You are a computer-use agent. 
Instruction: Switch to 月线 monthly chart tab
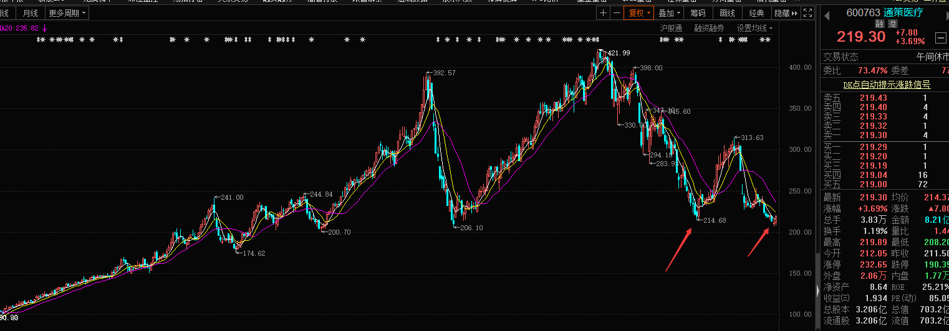tap(29, 12)
